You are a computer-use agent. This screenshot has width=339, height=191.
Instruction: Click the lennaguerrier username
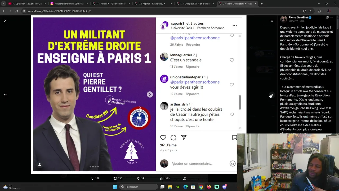tap(181, 55)
